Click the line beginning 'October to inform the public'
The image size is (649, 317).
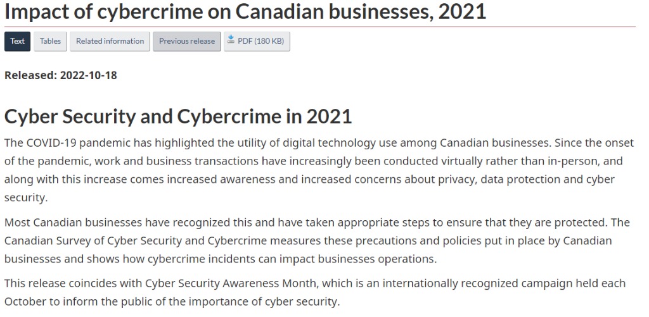(x=172, y=301)
